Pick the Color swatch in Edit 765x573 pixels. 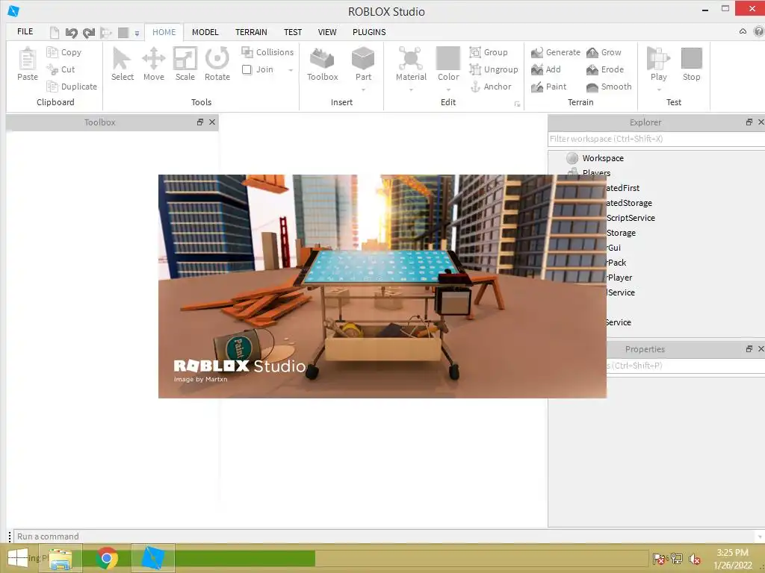(x=448, y=58)
